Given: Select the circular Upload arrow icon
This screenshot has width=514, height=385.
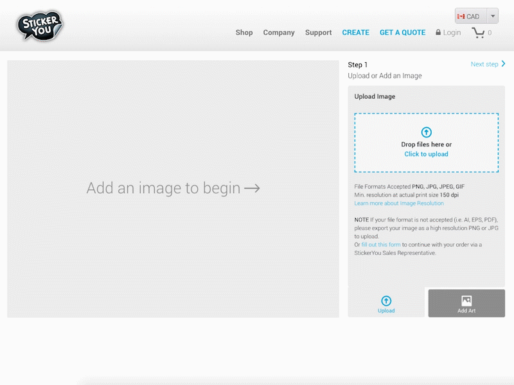Looking at the screenshot, I should [386, 301].
